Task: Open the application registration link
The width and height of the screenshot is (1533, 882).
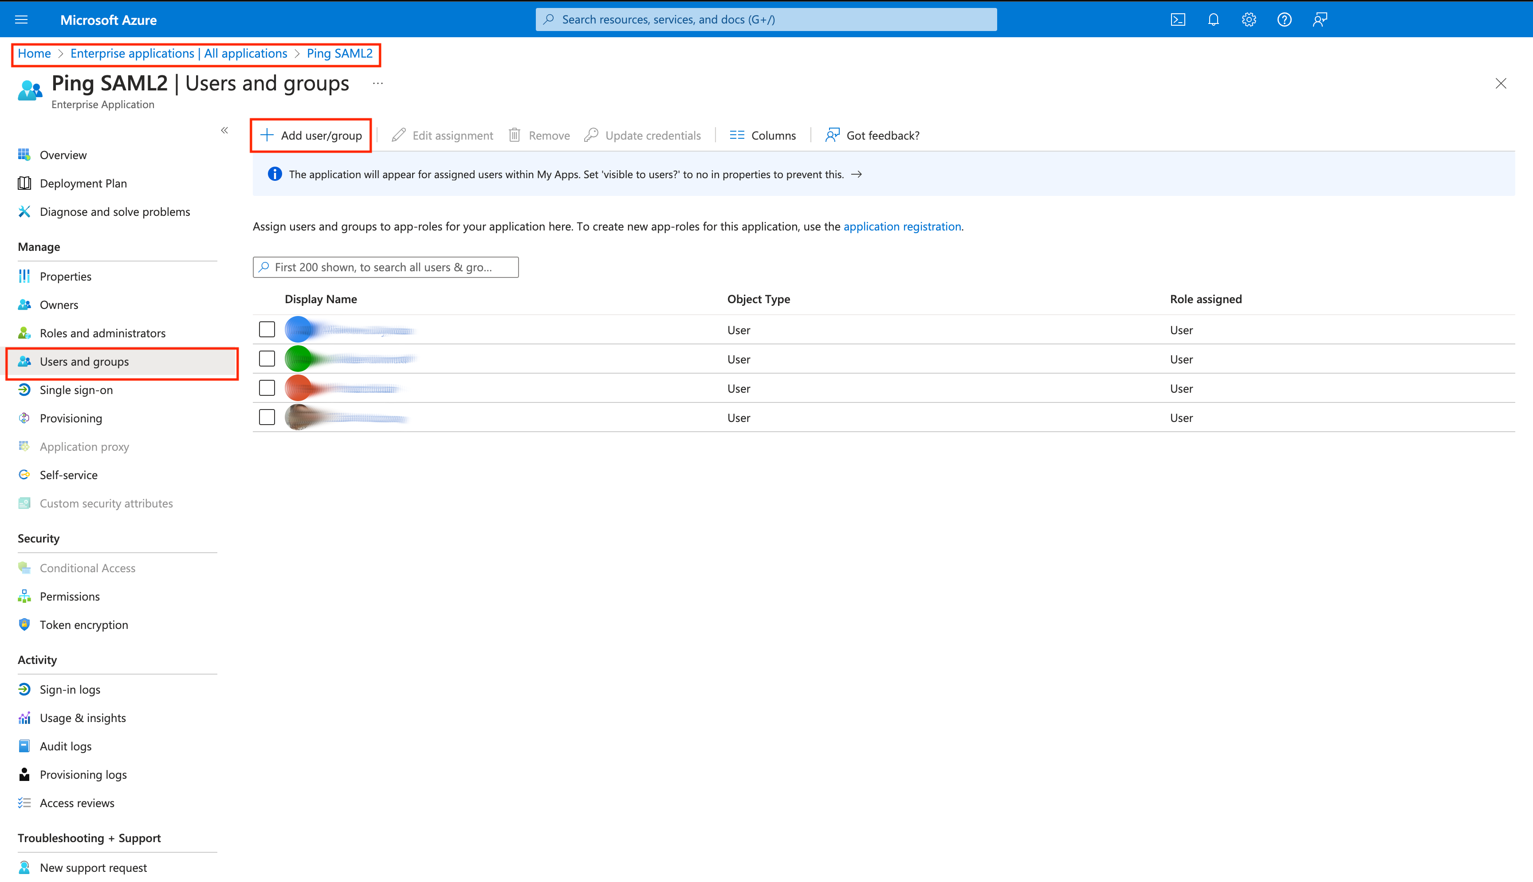Action: click(x=902, y=226)
